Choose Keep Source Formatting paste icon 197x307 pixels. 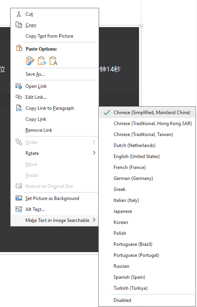(x=30, y=61)
